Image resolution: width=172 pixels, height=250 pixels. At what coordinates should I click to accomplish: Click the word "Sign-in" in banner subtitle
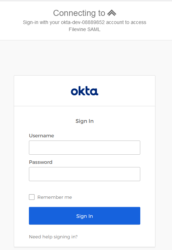tap(31, 22)
